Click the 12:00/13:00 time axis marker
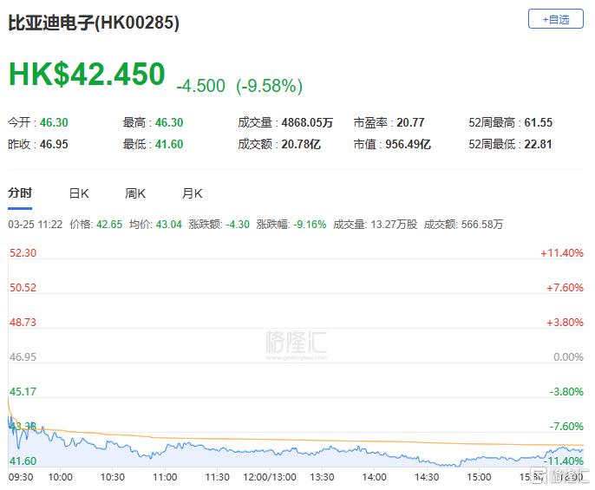Screen dimensions: 595x490 click(270, 477)
